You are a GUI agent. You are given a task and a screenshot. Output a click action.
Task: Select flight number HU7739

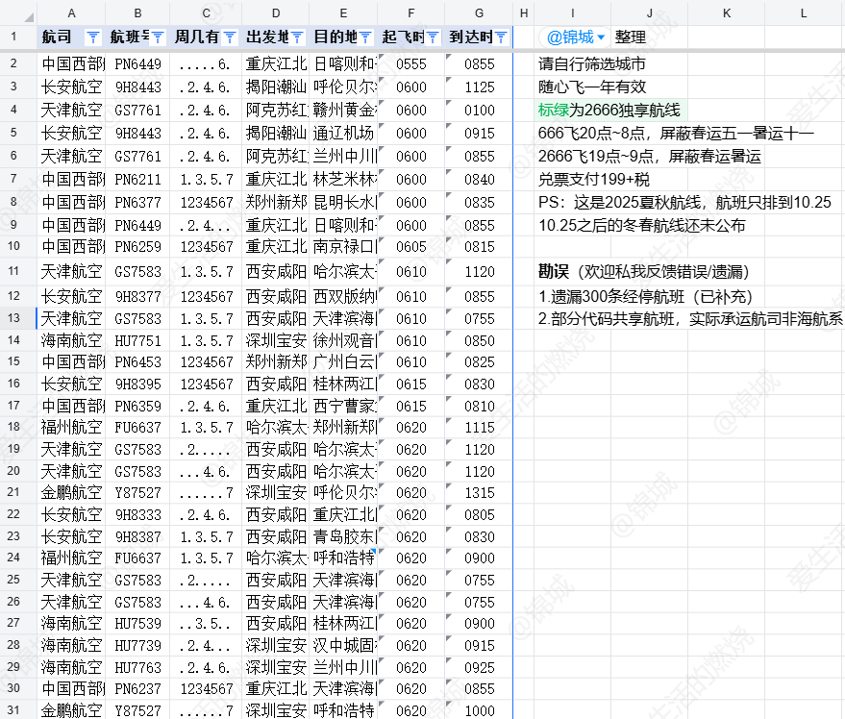point(137,646)
